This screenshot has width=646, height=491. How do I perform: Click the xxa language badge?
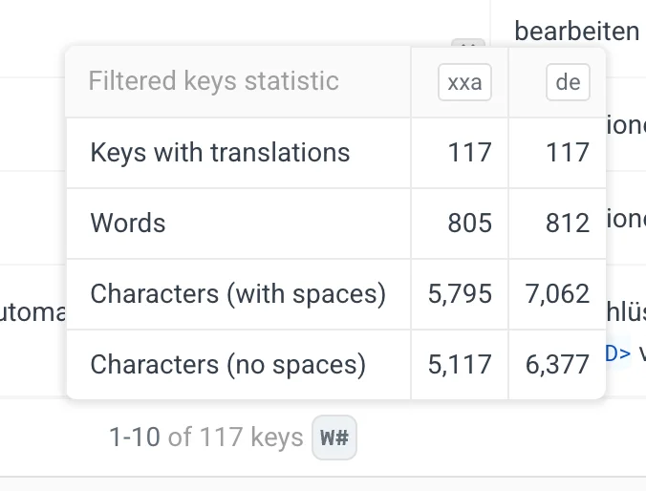coord(464,82)
